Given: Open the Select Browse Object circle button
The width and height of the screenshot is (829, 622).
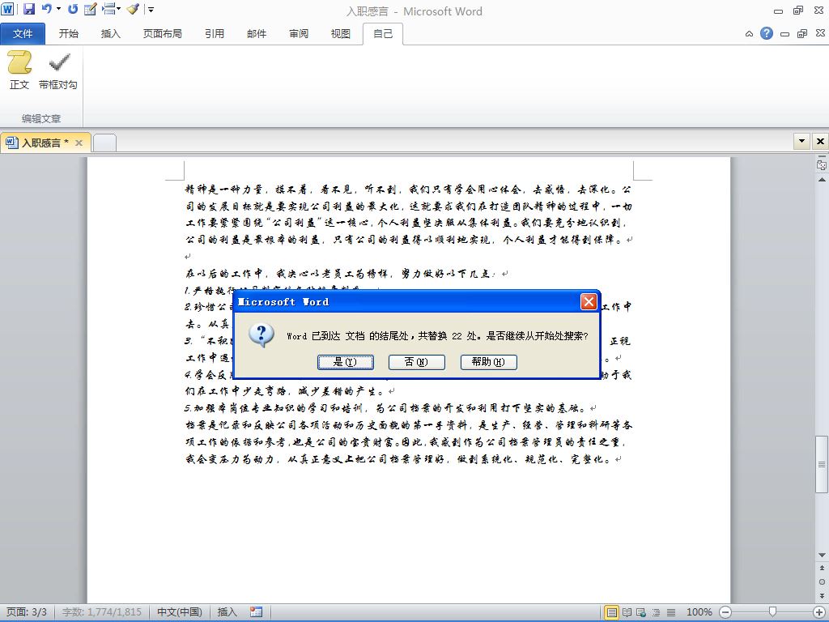Looking at the screenshot, I should (x=822, y=582).
